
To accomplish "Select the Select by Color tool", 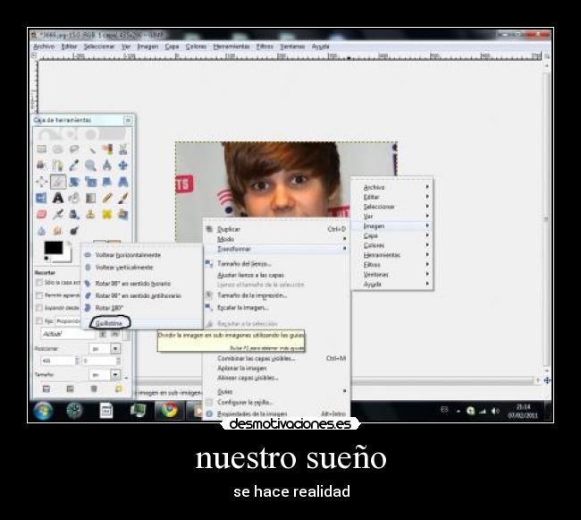I will point(106,149).
